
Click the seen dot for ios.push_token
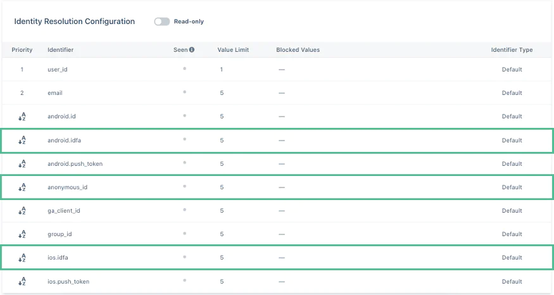184,280
